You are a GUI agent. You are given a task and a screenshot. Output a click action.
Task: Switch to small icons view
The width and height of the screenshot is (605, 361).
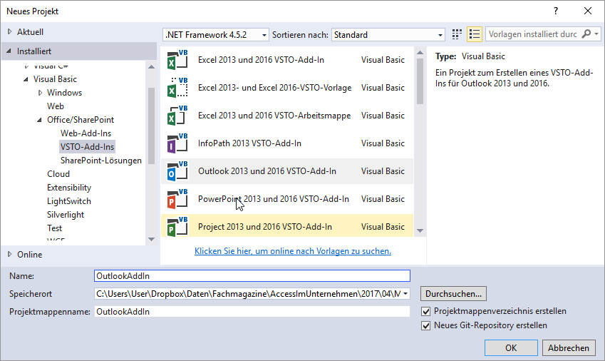point(457,34)
